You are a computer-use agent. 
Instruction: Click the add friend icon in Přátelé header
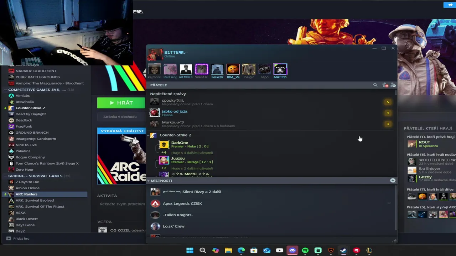pos(393,85)
